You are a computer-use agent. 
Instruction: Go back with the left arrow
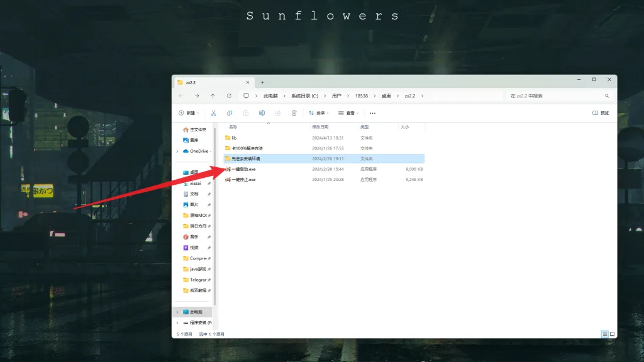click(x=181, y=96)
